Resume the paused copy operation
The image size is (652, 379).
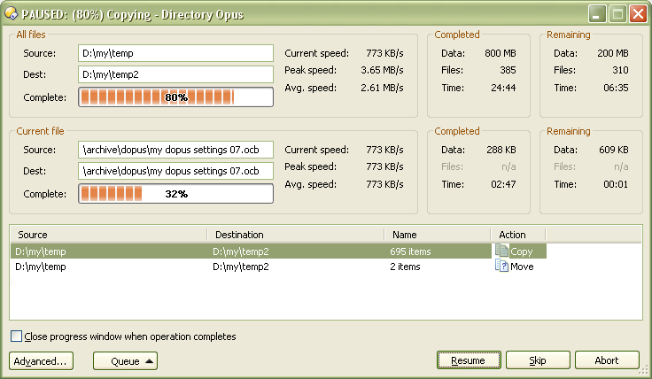coord(468,360)
